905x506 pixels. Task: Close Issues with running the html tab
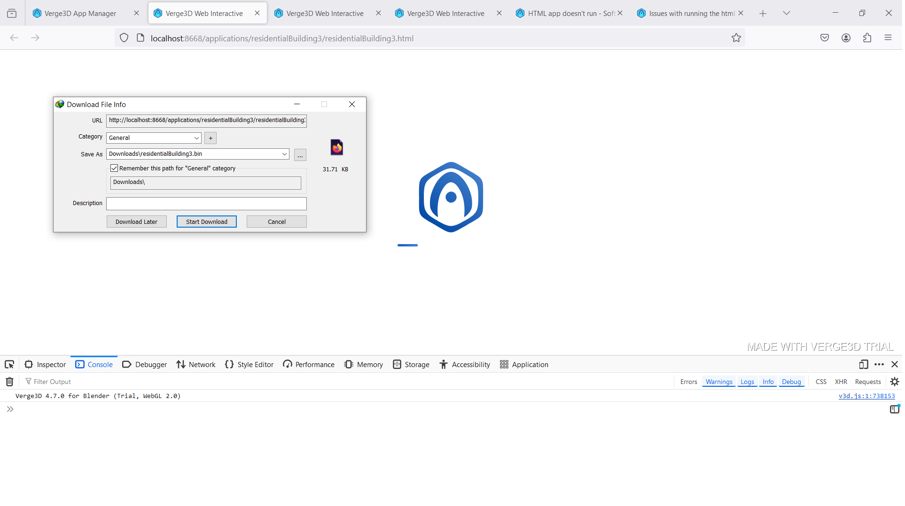[741, 14]
